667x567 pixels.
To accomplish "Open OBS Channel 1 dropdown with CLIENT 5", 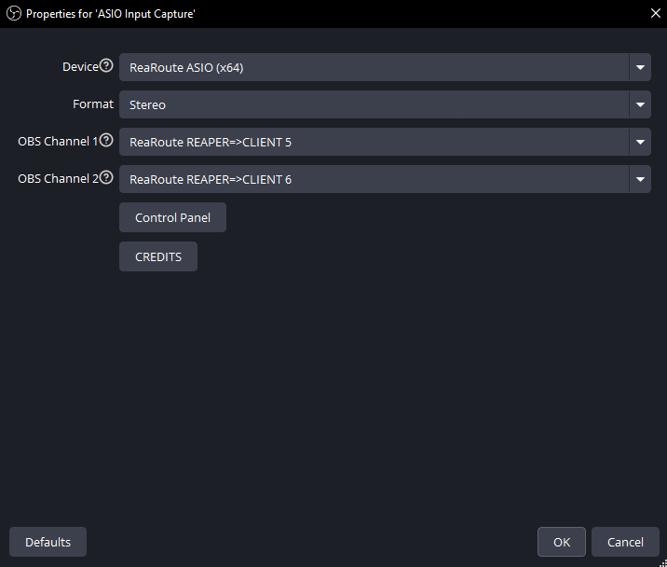I will 385,142.
